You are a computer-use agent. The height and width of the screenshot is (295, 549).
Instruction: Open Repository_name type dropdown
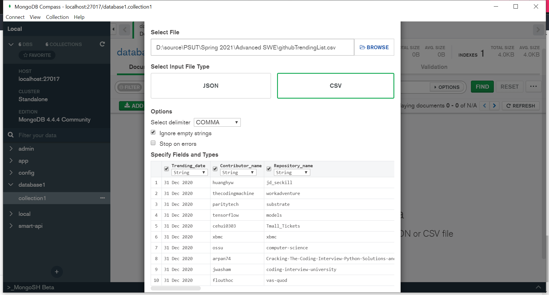[292, 173]
